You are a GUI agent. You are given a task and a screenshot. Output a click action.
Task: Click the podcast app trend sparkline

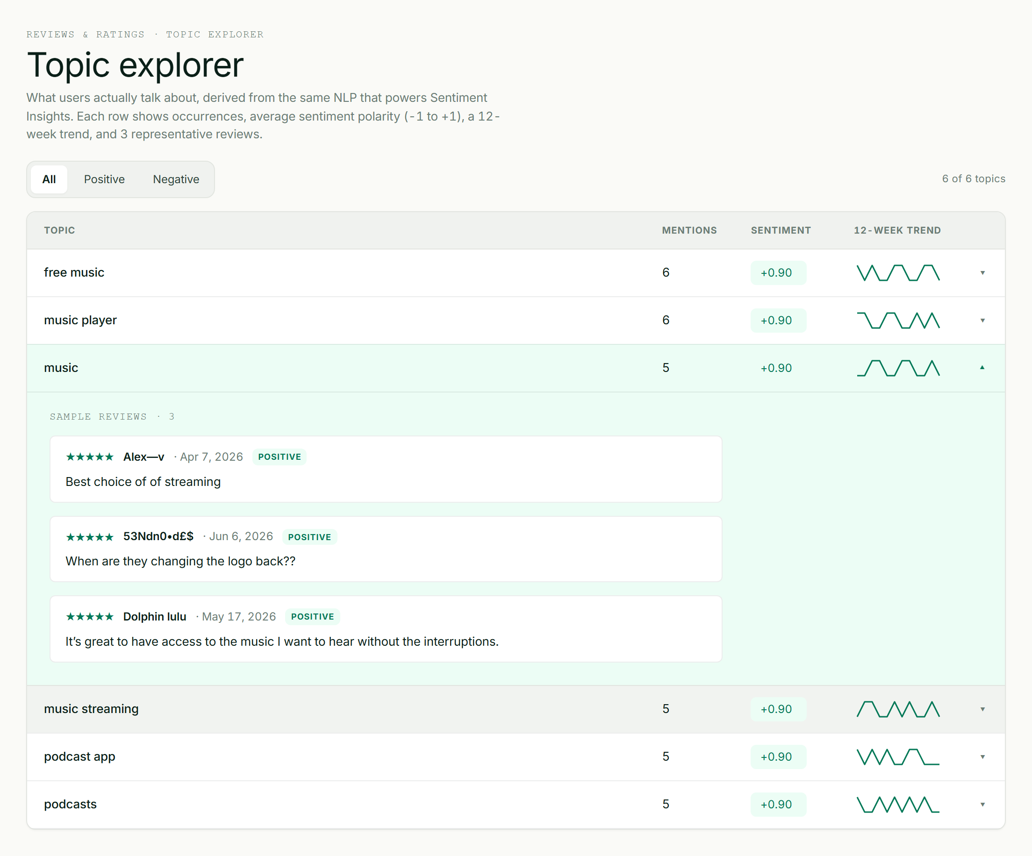point(898,757)
